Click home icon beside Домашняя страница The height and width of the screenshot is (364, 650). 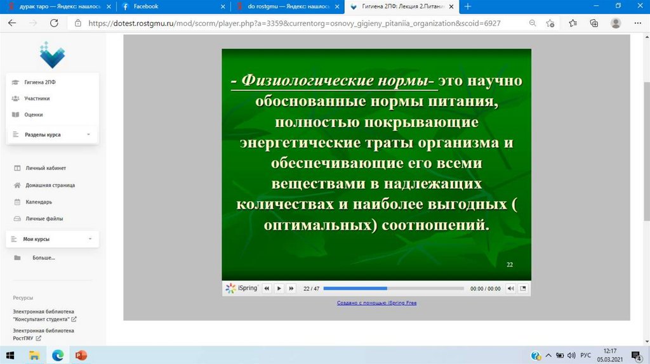click(17, 185)
